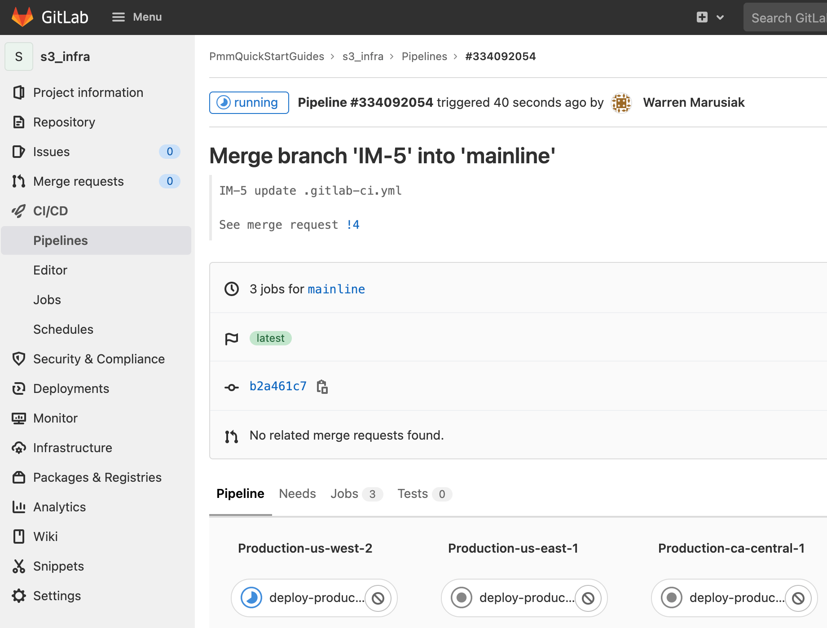Open the Menu hamburger icon
The height and width of the screenshot is (628, 827).
click(x=118, y=17)
